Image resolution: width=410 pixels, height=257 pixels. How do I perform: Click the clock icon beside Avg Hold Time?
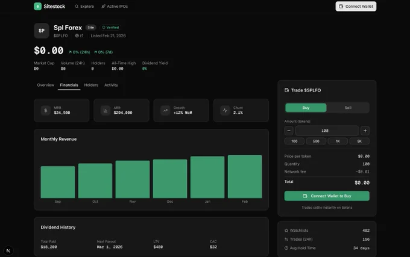286,248
